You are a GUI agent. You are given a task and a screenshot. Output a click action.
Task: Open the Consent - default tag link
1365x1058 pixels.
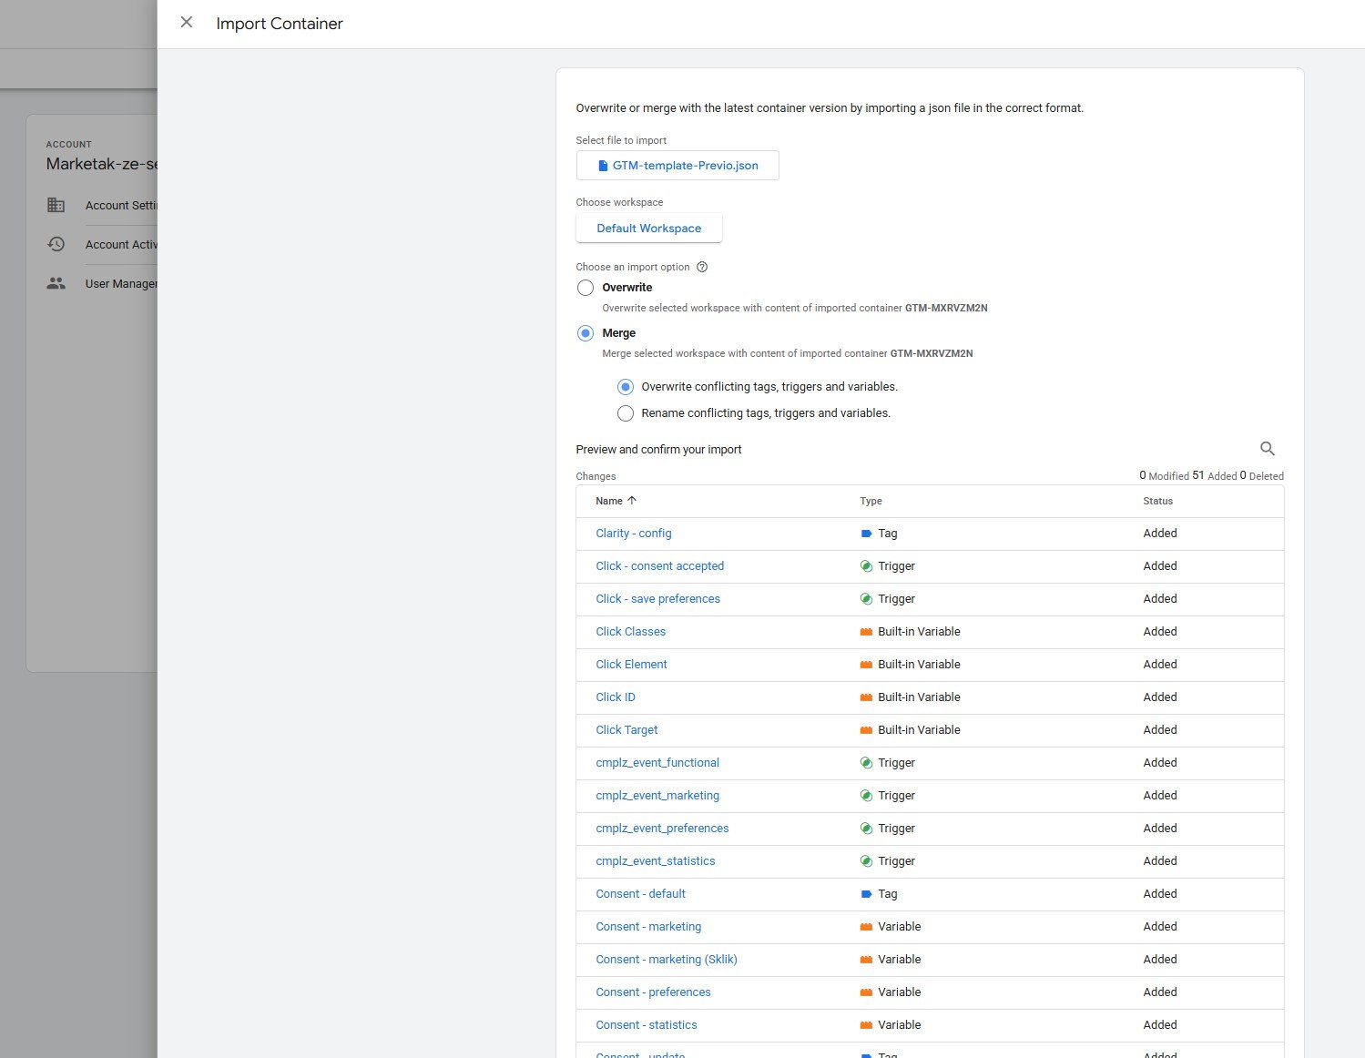[x=640, y=894]
